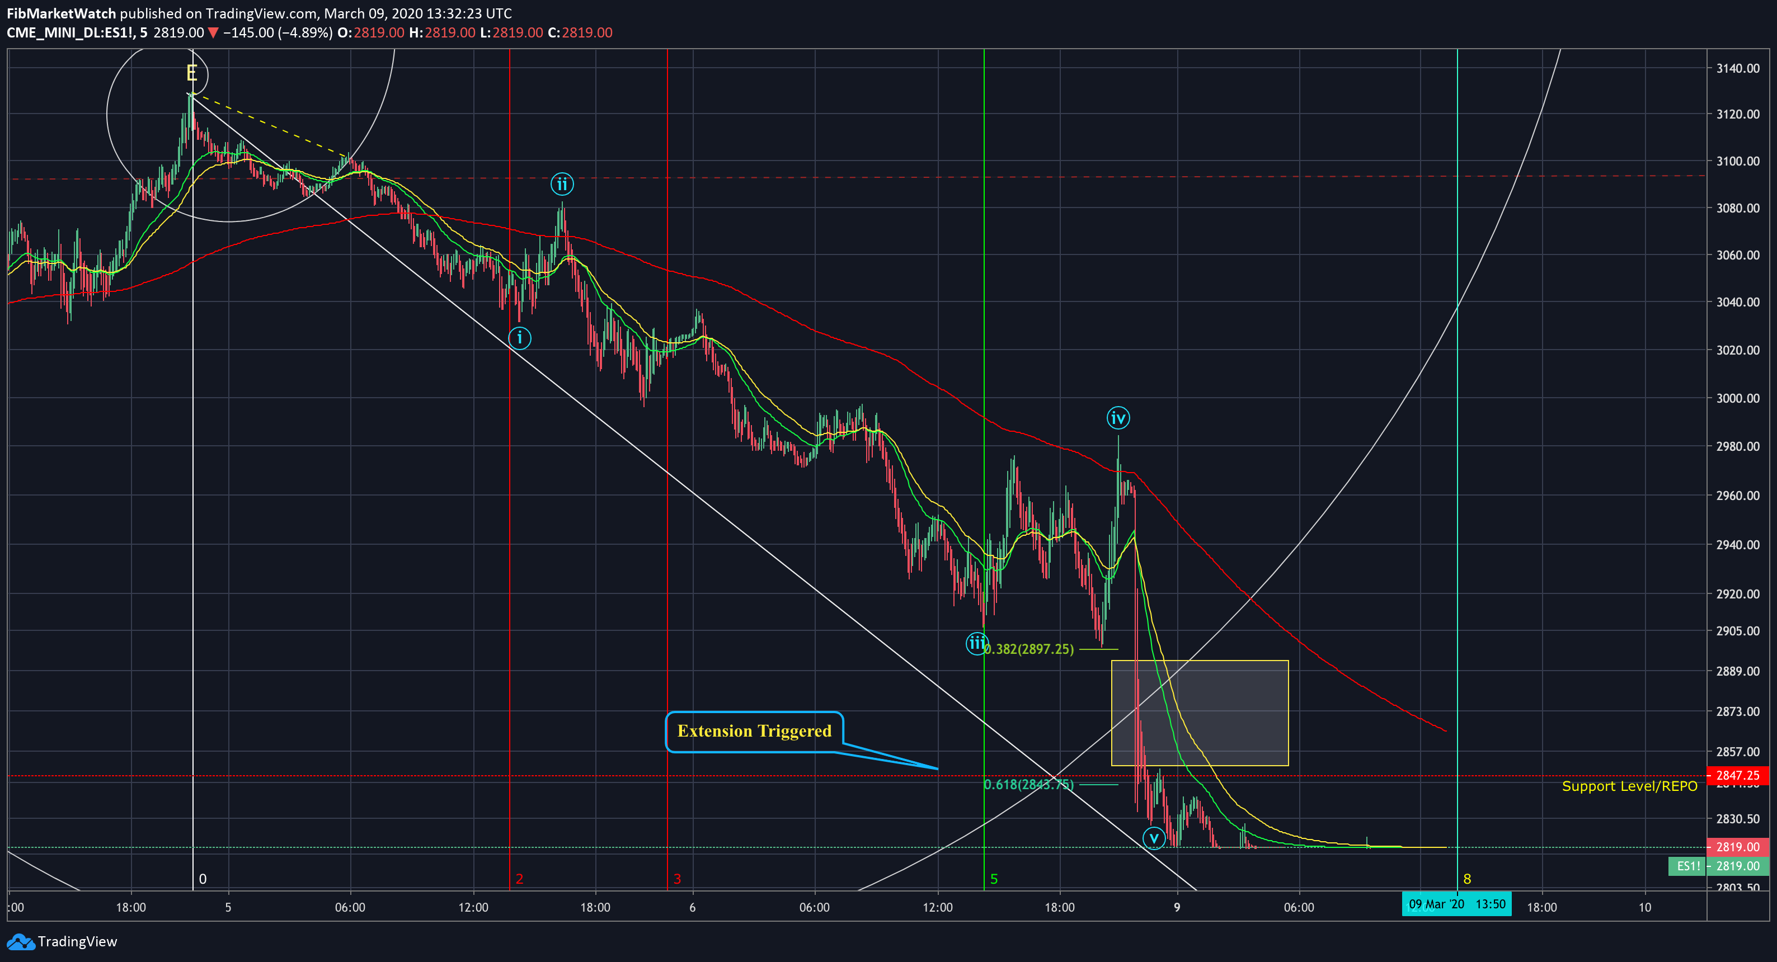Screen dimensions: 1777x962
Task: Click the 2830.50 price axis label
Action: 1738,819
